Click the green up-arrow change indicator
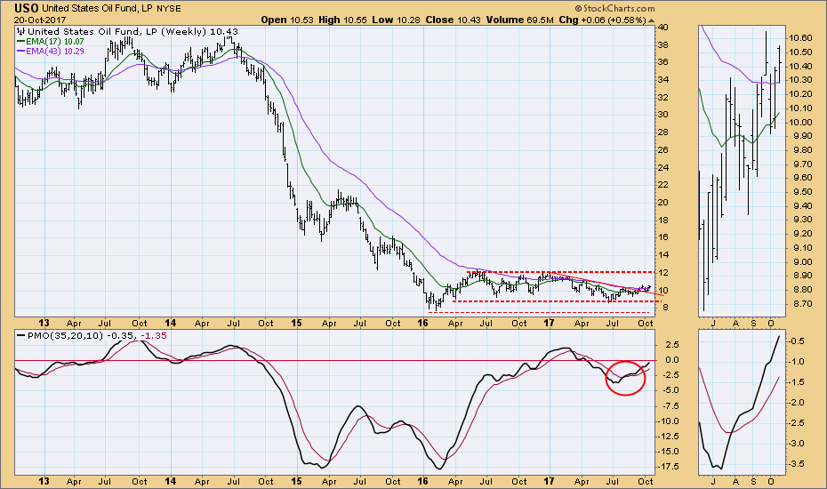This screenshot has width=827, height=489. (x=654, y=20)
